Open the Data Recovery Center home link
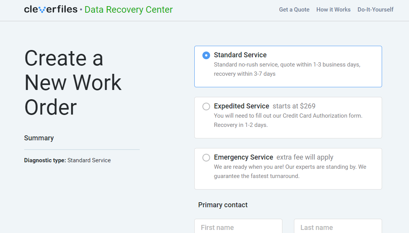Screen dimensions: 409x233 (129, 10)
